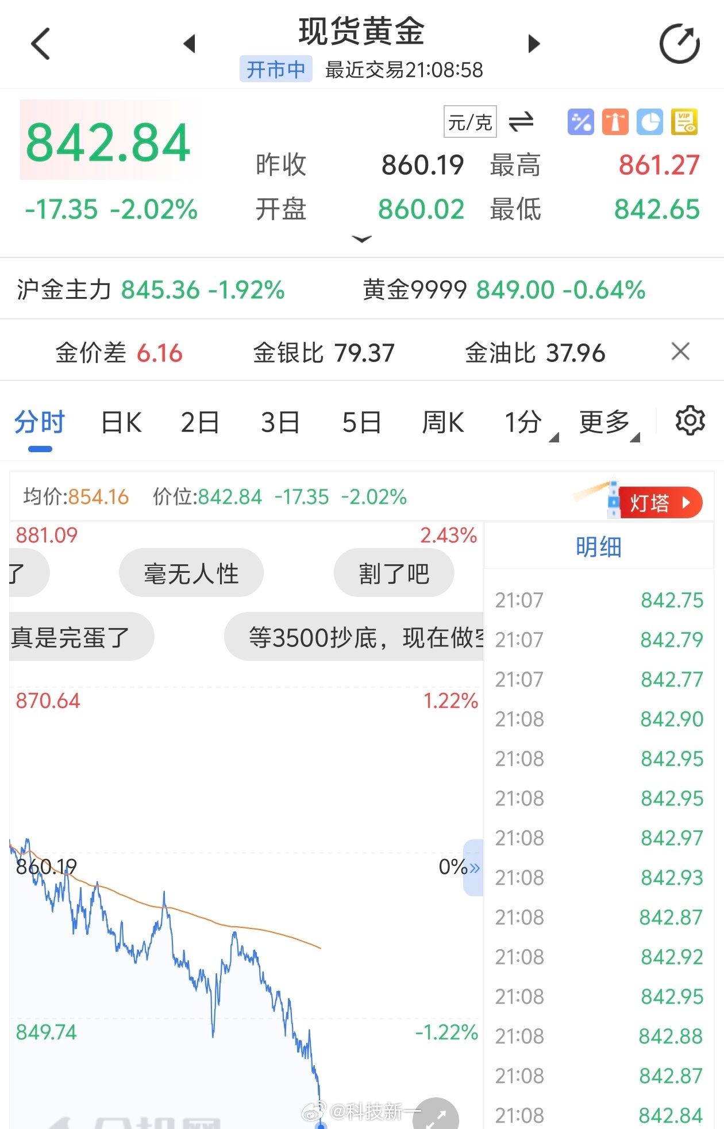Select the 842.88 detail row
Viewport: 724px width, 1129px height.
click(599, 1036)
